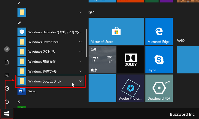Open the Tokyo weather tile

click(102, 60)
